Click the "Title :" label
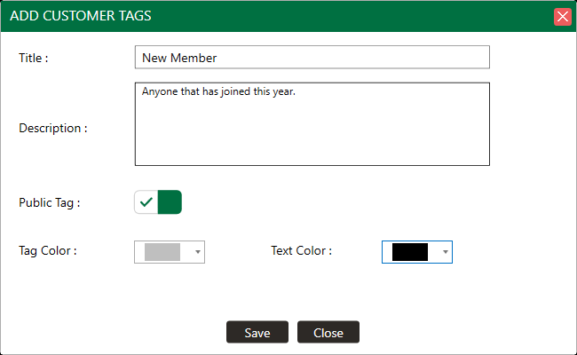The width and height of the screenshot is (577, 355). pos(34,58)
